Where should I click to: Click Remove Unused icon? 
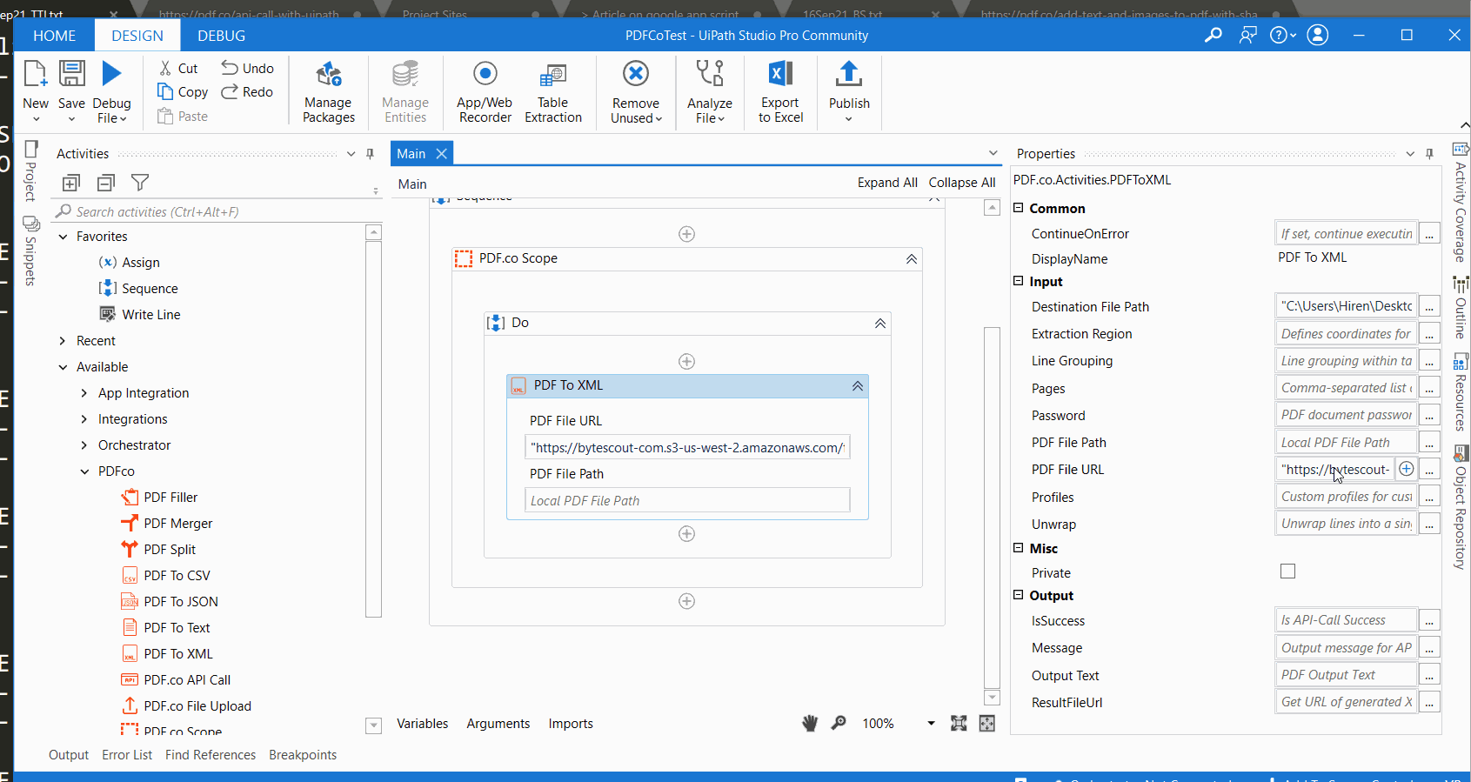[636, 75]
